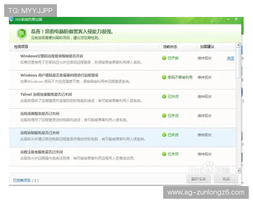Click description under 远程注册表服务 title
Viewport: 253px width, 203px height.
[78, 158]
